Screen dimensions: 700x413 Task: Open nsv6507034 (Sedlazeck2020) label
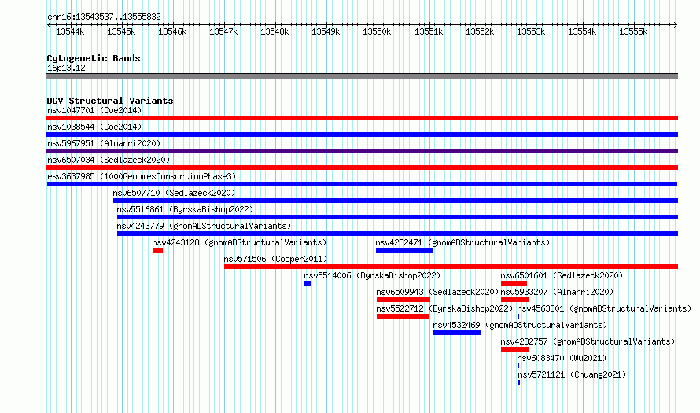click(109, 160)
